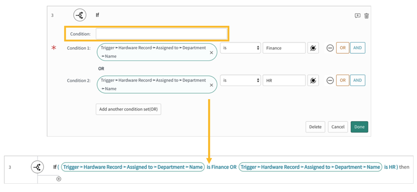
Task: Delete step using the trash icon
Action: click(366, 16)
